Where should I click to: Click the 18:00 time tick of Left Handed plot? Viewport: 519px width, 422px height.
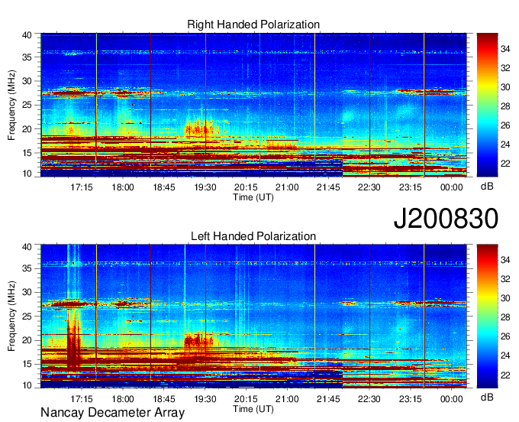123,399
